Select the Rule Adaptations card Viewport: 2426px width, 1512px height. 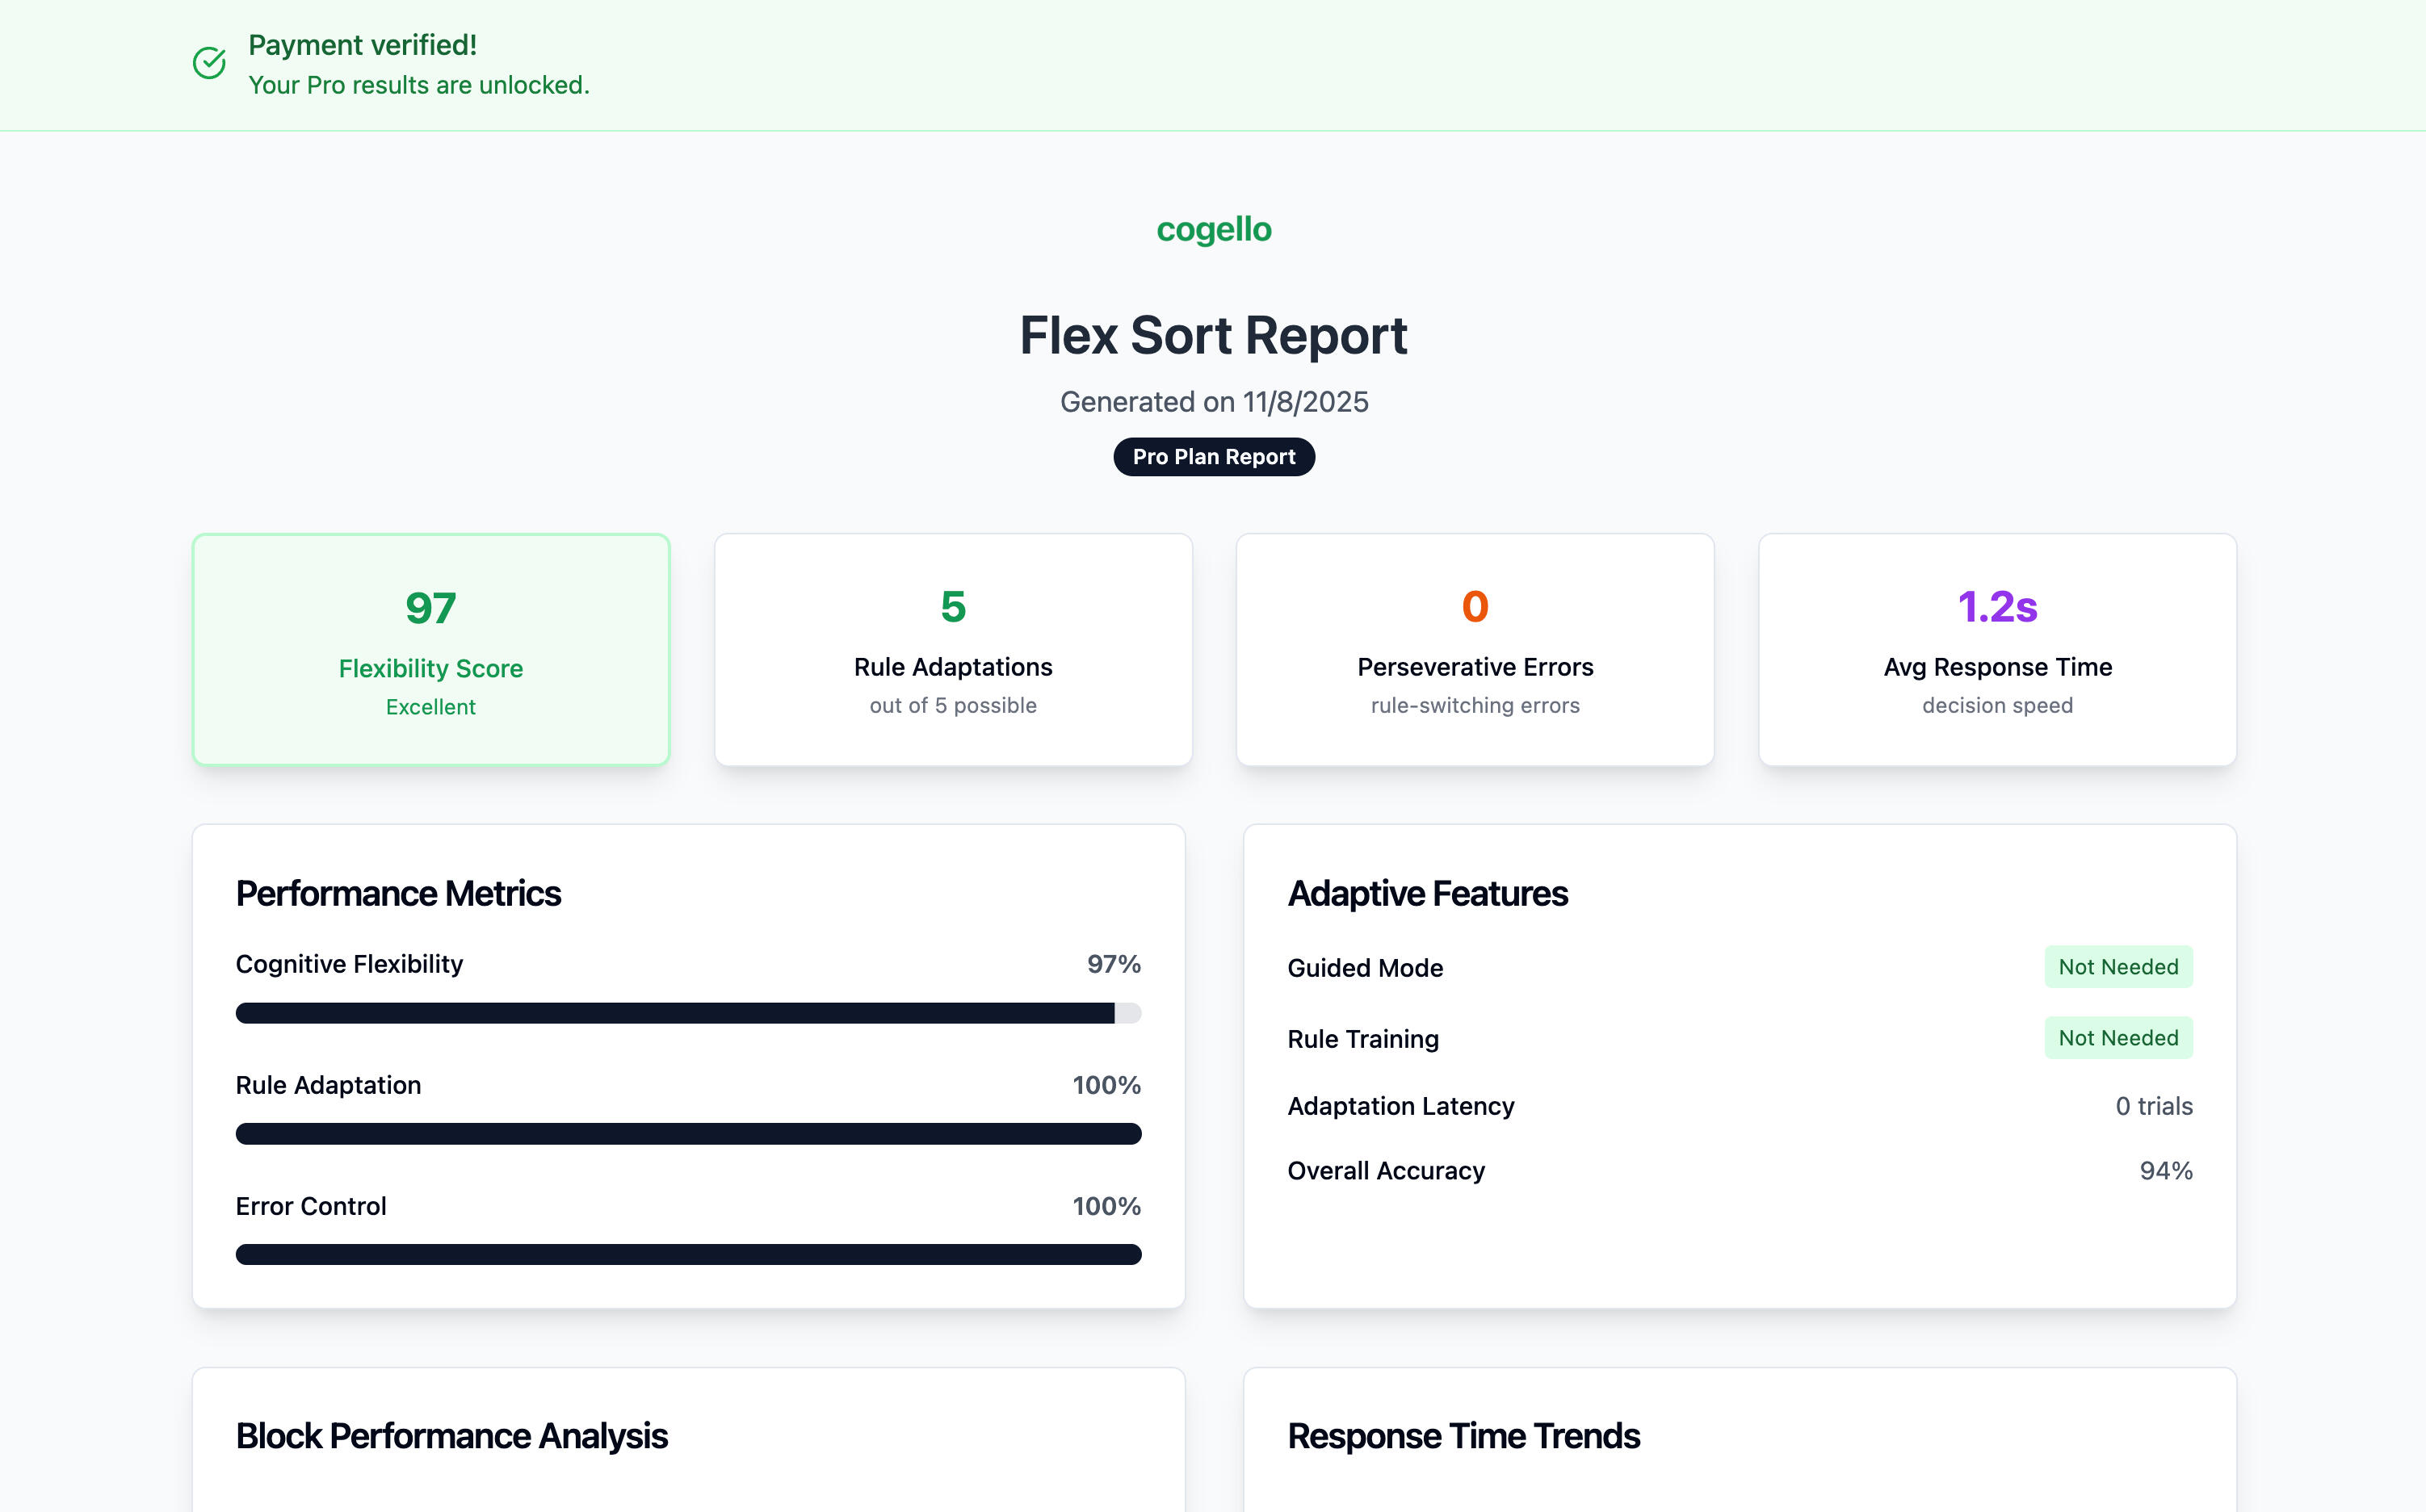tap(952, 650)
